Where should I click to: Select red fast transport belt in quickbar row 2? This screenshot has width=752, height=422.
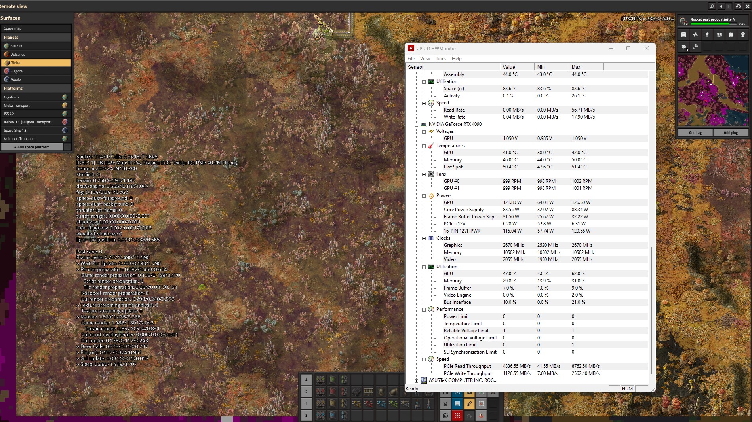321,392
